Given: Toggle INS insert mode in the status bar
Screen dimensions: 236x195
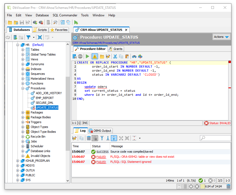Looking at the screenshot, I should coord(84,123).
